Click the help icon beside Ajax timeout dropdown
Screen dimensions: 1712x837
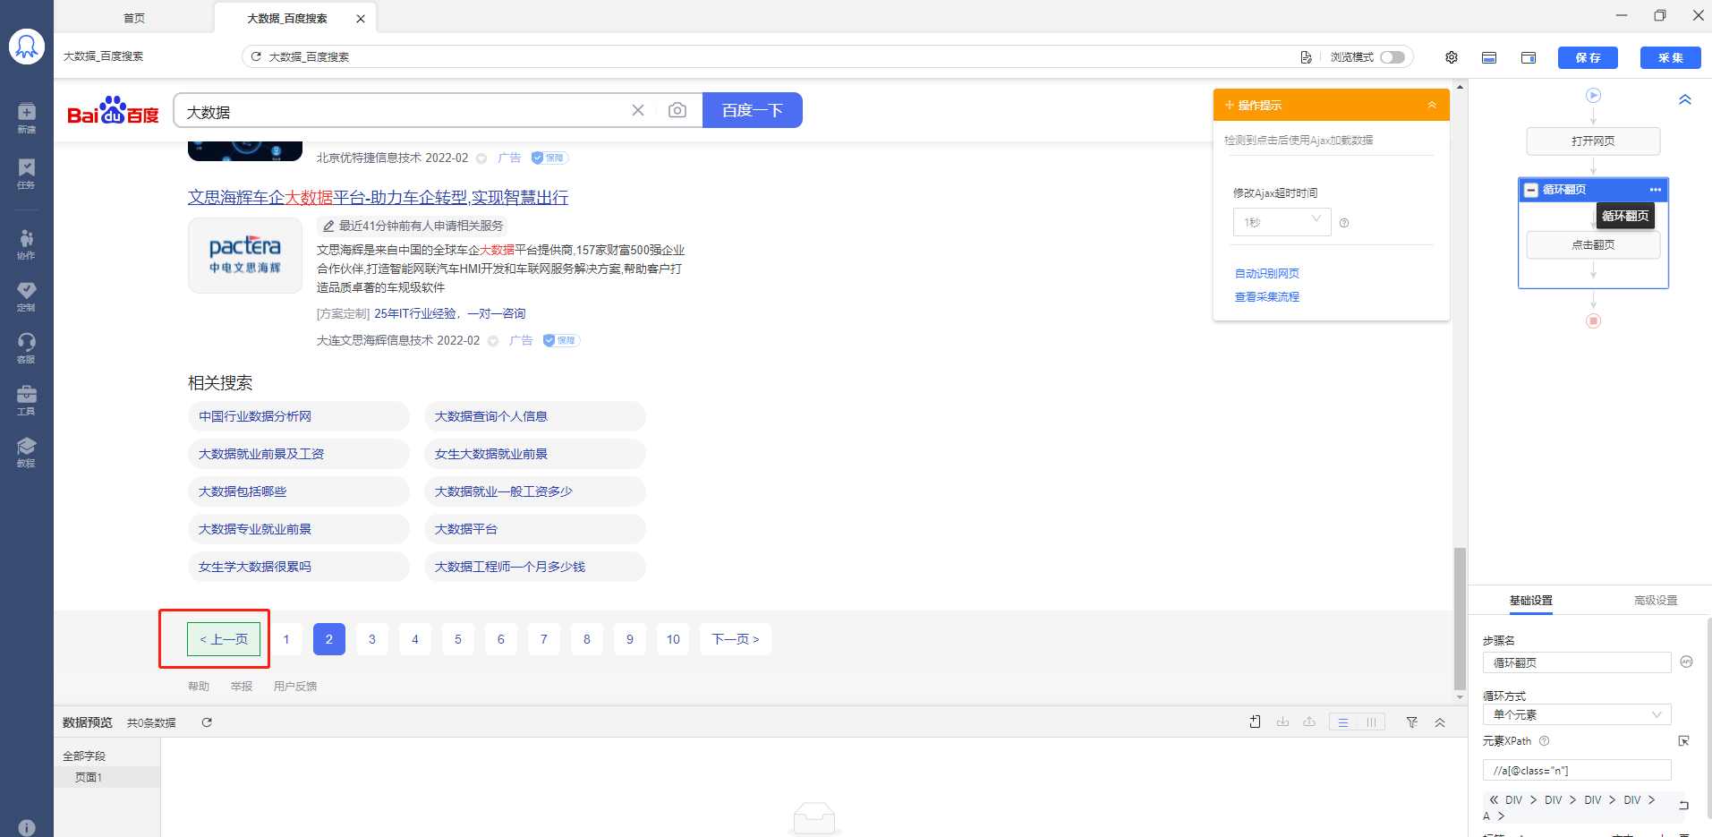pyautogui.click(x=1343, y=223)
